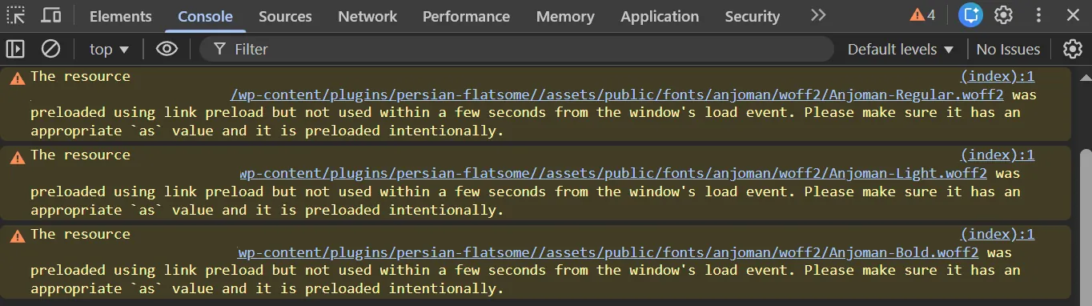
Task: Click the 4 warnings counter badge
Action: [922, 15]
